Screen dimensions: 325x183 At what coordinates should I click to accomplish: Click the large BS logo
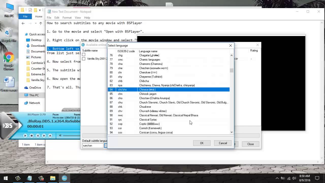8,126
